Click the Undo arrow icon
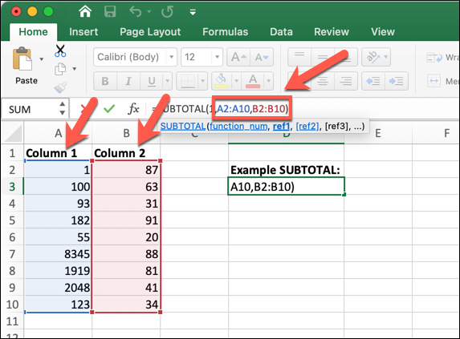The width and height of the screenshot is (460, 339). pos(136,12)
